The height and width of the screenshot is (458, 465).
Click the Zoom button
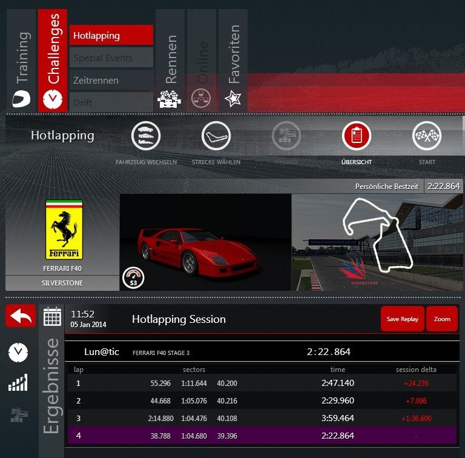point(442,319)
